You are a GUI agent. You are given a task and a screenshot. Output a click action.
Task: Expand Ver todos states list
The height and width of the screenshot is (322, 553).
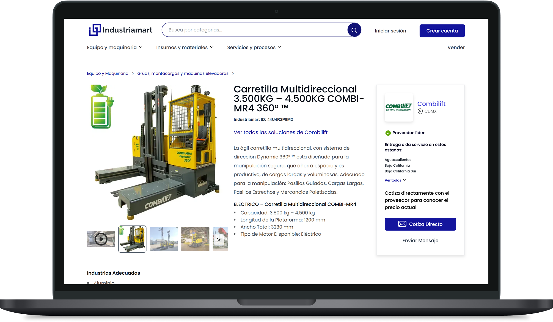(x=395, y=180)
